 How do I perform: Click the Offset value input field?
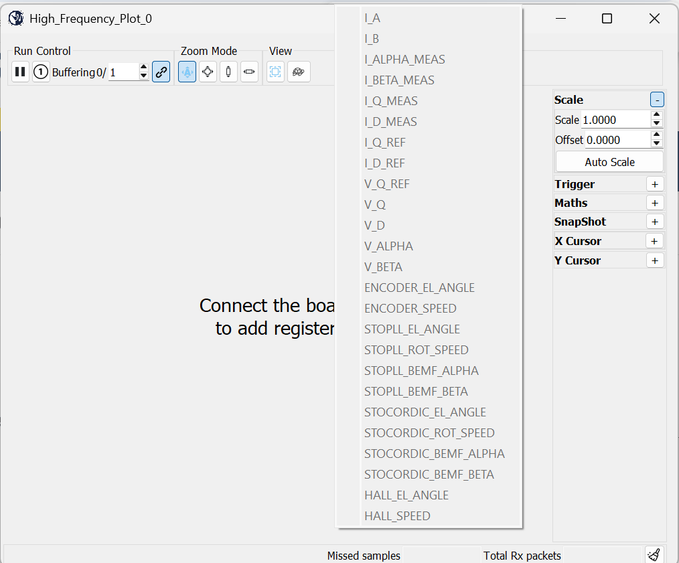(x=617, y=141)
